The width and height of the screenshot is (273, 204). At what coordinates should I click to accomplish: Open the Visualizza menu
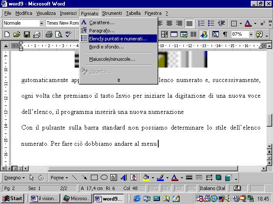pyautogui.click(x=46, y=13)
